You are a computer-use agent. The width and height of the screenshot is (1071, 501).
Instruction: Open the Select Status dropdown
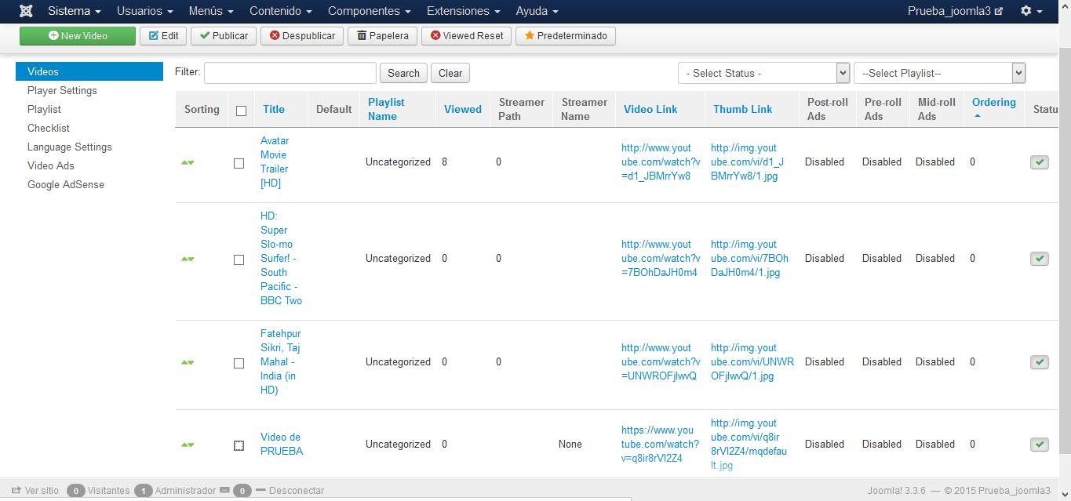(763, 73)
